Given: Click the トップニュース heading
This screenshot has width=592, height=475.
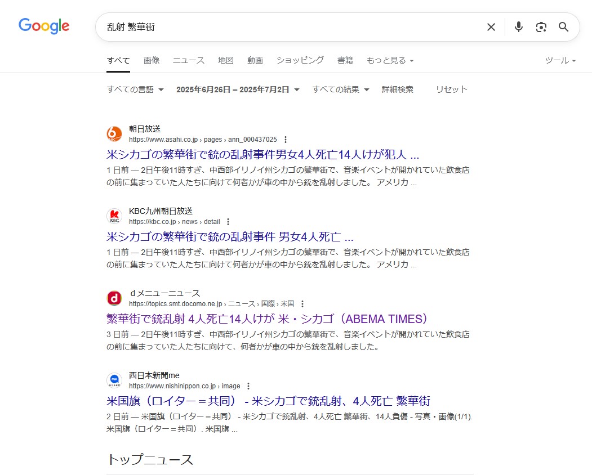Looking at the screenshot, I should click(x=150, y=460).
